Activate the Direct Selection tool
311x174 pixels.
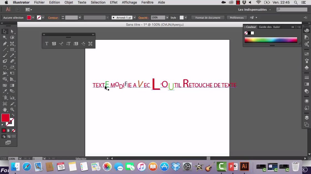click(12, 31)
